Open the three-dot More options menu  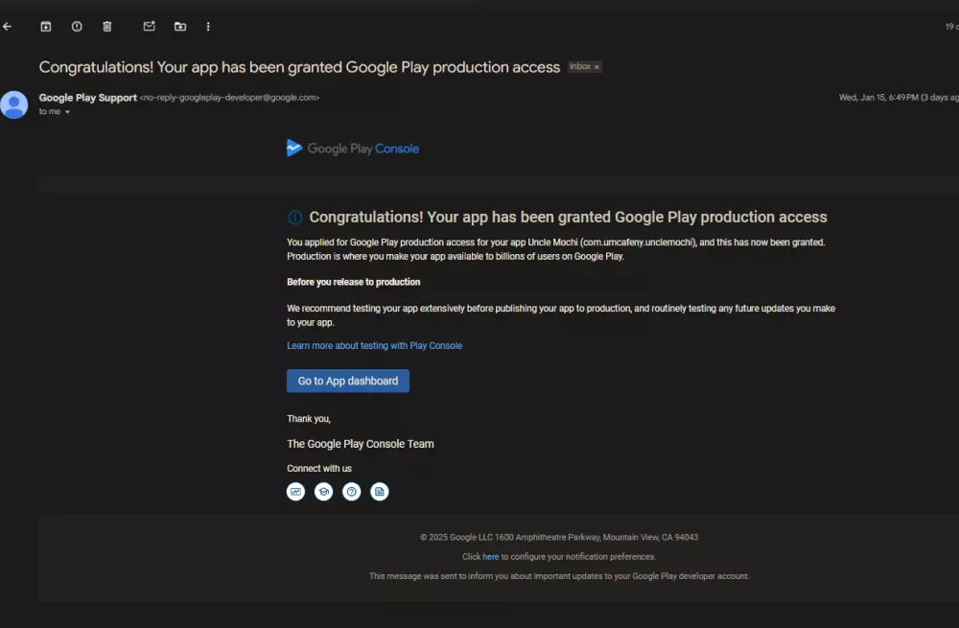click(x=208, y=27)
